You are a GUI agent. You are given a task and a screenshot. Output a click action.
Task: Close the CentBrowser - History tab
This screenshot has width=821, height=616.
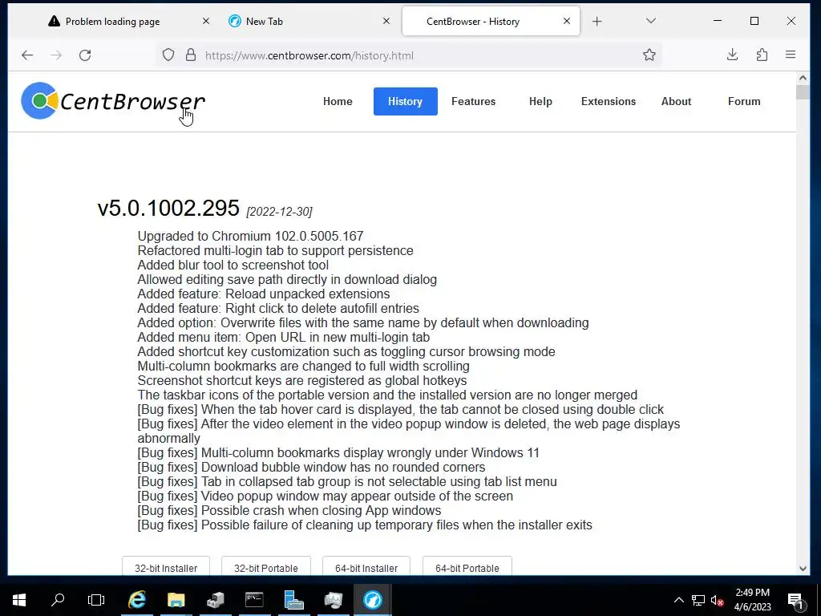pyautogui.click(x=567, y=21)
